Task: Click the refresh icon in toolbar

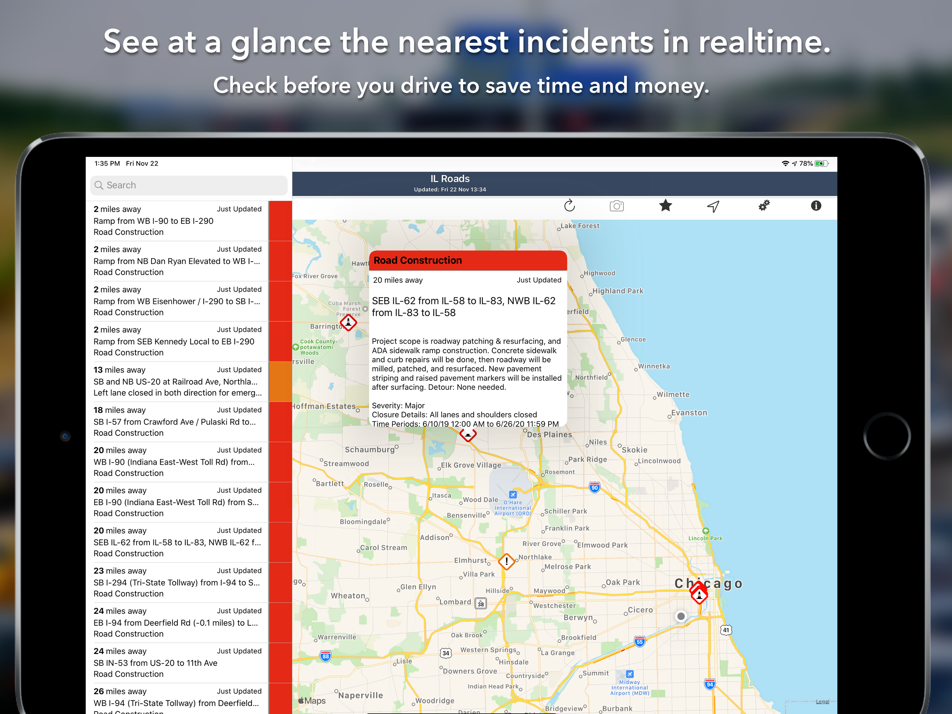Action: [x=569, y=206]
